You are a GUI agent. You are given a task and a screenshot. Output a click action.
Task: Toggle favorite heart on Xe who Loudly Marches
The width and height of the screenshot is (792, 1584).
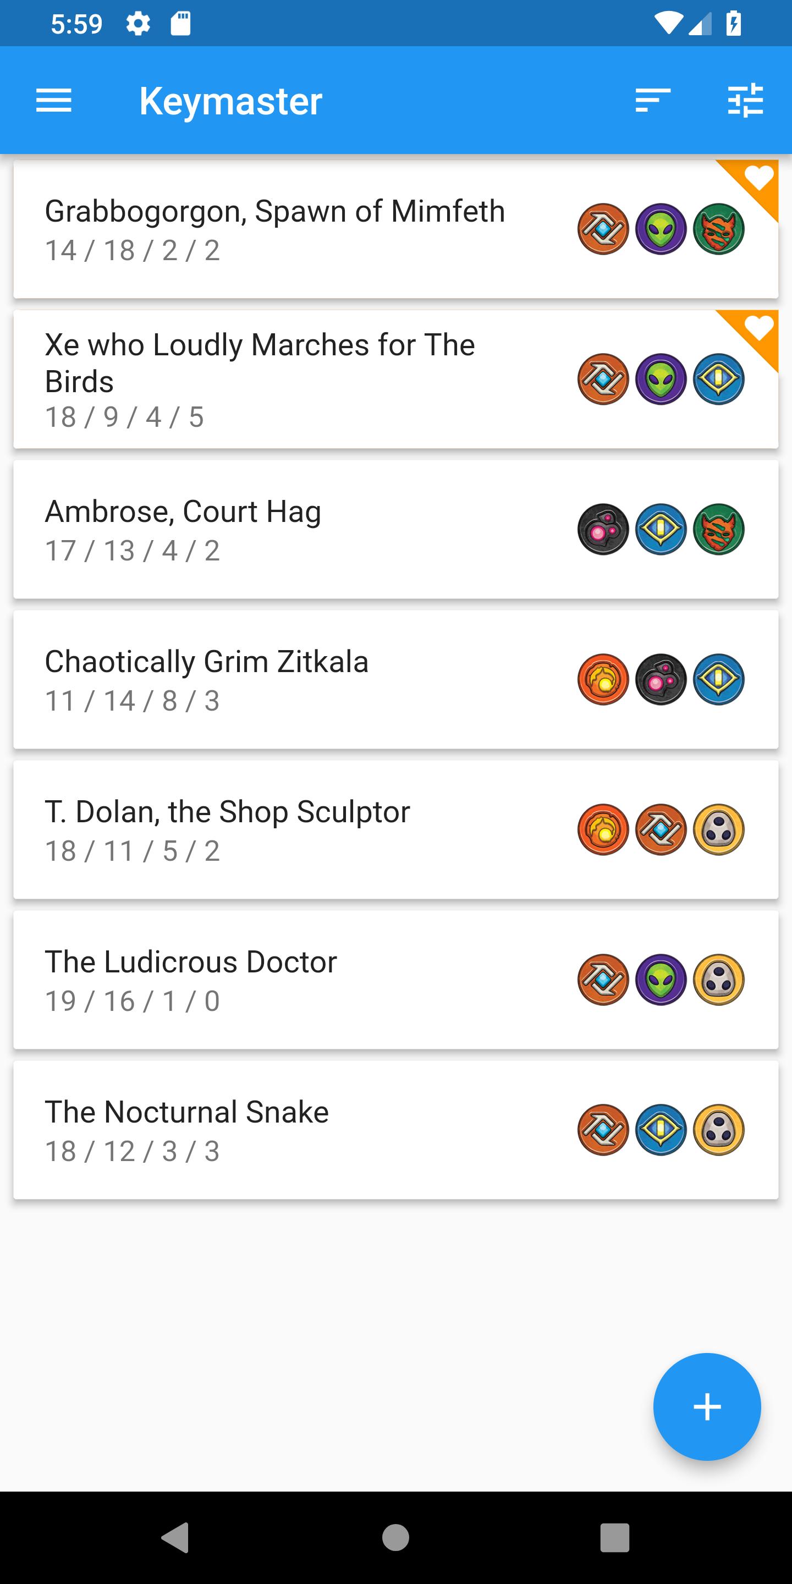[758, 328]
